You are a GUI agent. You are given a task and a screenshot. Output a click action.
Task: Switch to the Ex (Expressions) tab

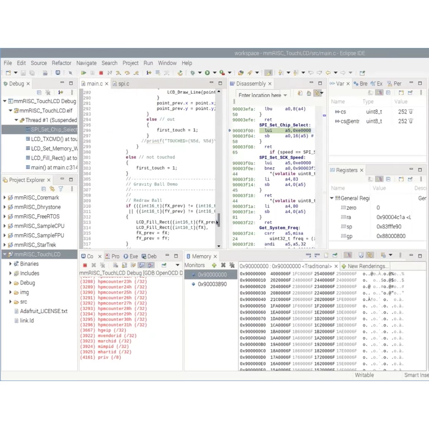[x=377, y=84]
